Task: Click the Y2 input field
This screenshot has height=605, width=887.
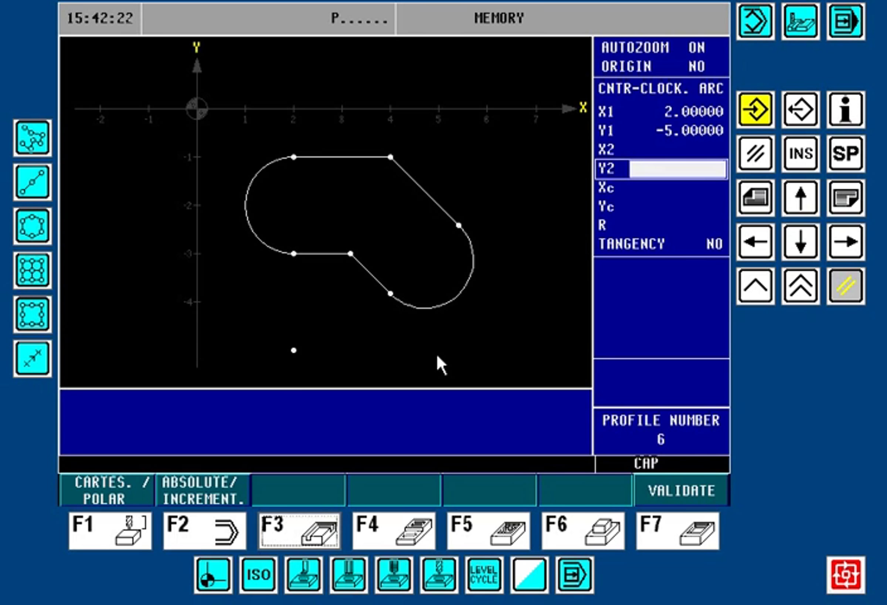Action: pos(677,169)
